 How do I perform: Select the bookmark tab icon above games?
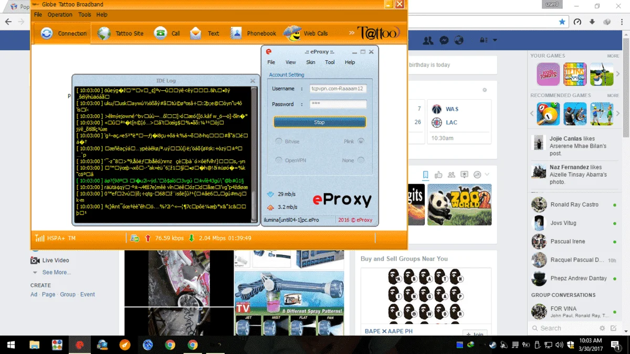coord(425,175)
